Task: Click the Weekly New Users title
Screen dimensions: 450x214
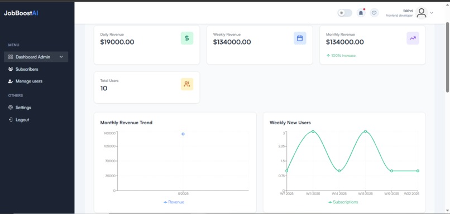Action: click(290, 123)
